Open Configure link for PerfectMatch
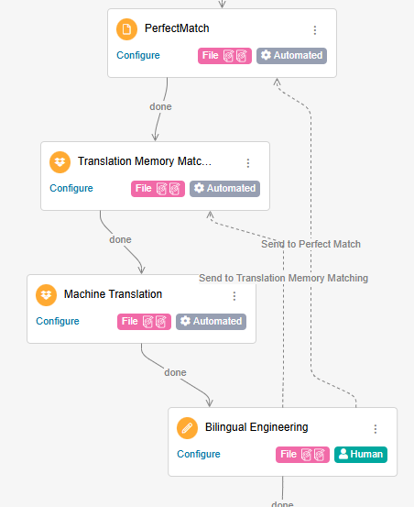The height and width of the screenshot is (507, 414). pyautogui.click(x=138, y=55)
